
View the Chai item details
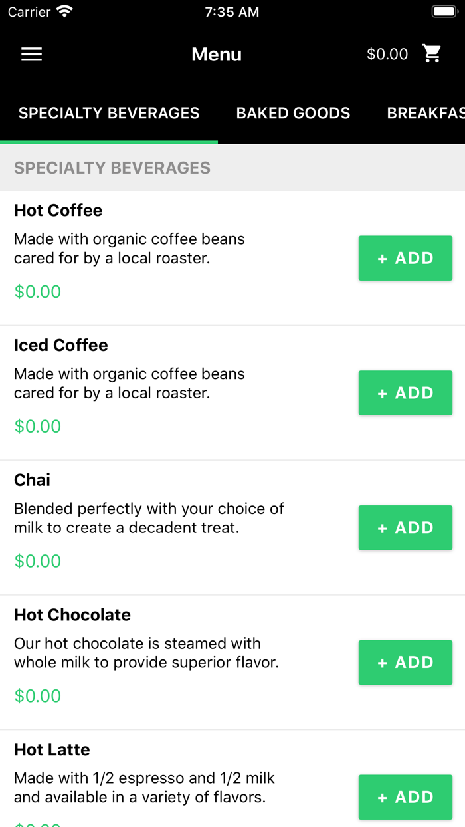pos(33,480)
